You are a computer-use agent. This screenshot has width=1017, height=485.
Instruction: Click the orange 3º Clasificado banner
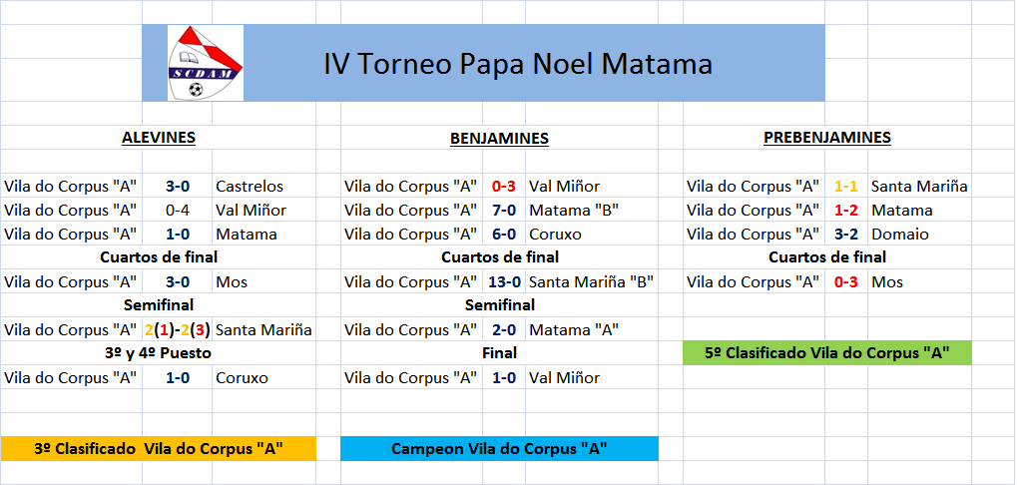pos(159,449)
